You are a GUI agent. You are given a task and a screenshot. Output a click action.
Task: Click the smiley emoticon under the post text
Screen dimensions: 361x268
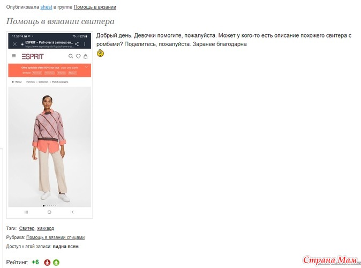click(x=100, y=53)
